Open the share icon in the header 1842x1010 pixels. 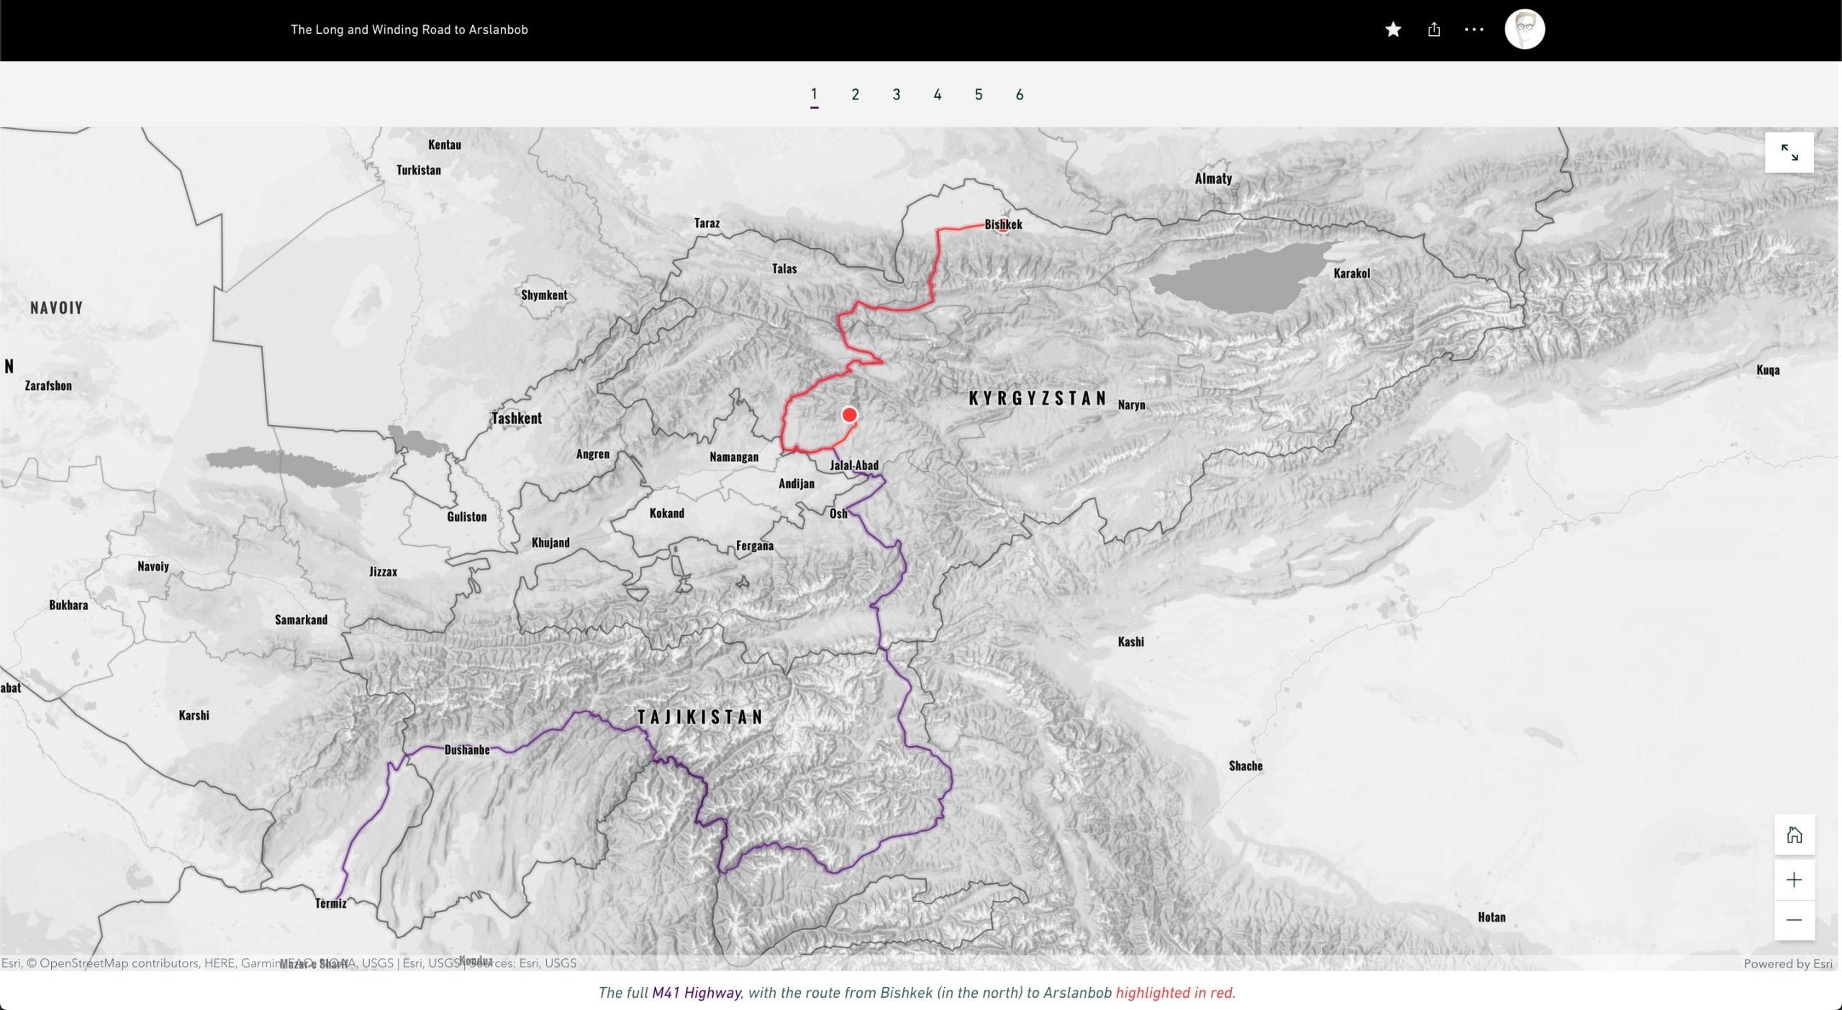(1433, 29)
